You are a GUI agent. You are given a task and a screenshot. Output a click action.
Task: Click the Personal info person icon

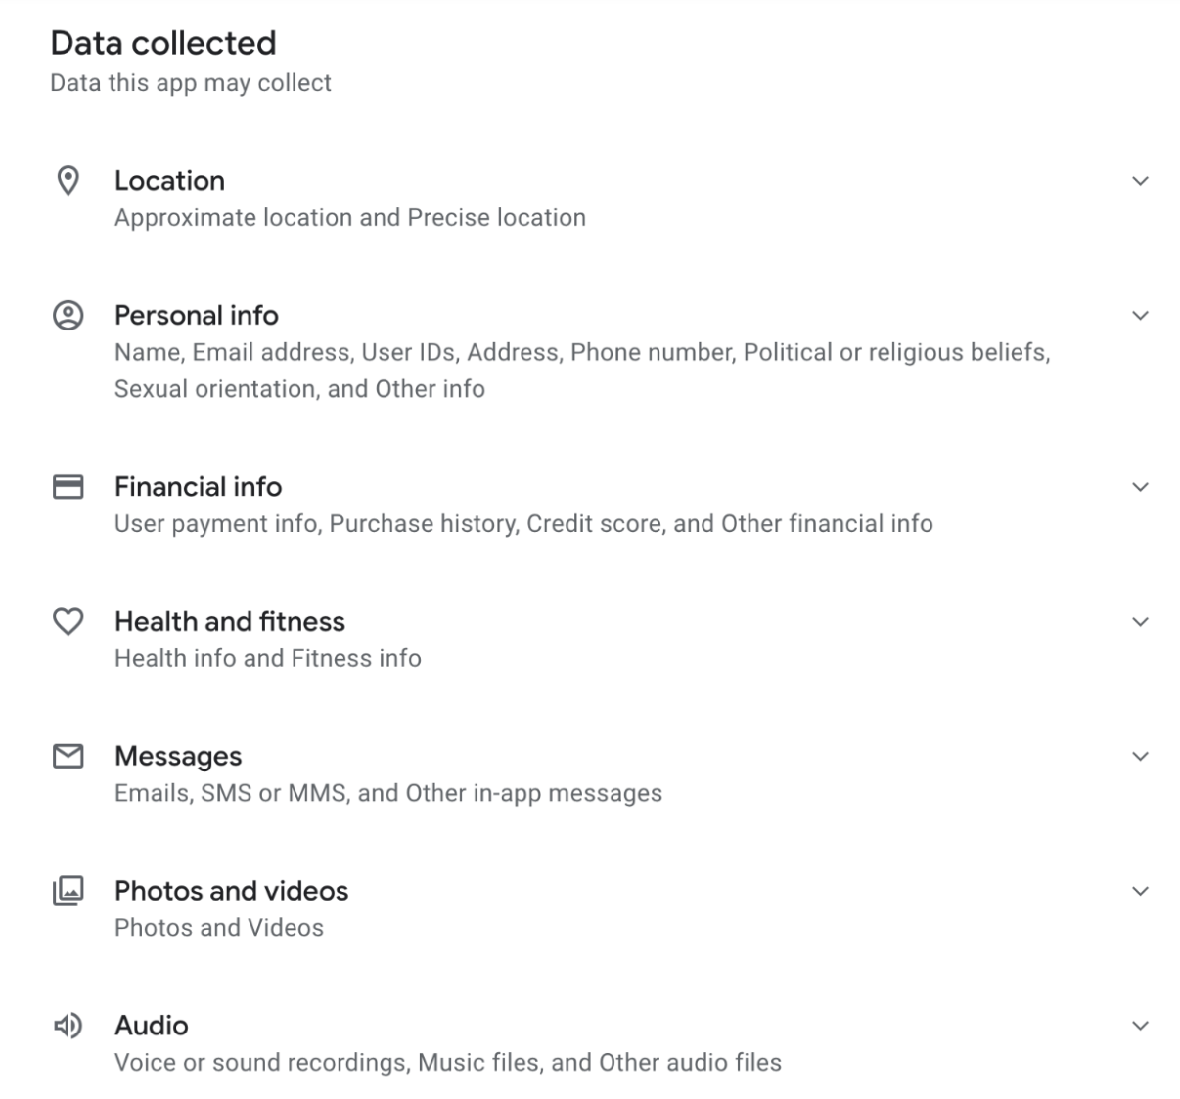68,315
